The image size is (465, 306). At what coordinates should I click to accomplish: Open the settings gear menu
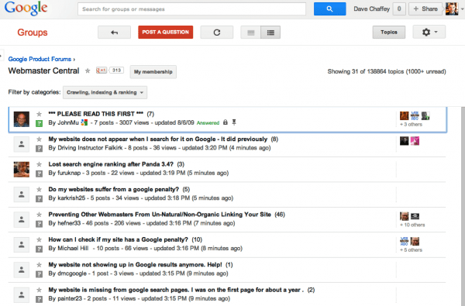tap(429, 32)
